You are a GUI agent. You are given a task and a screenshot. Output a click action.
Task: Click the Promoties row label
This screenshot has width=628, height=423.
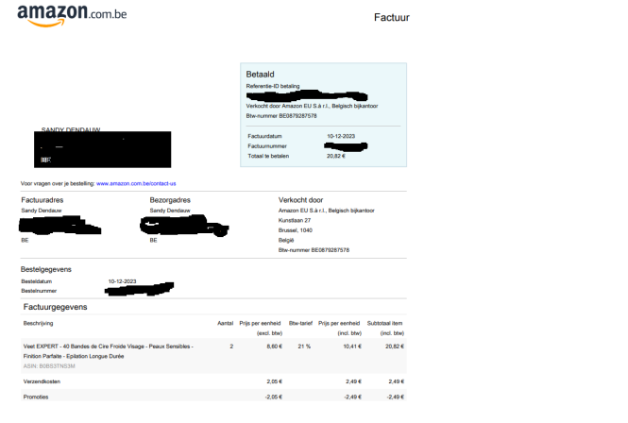pos(36,397)
